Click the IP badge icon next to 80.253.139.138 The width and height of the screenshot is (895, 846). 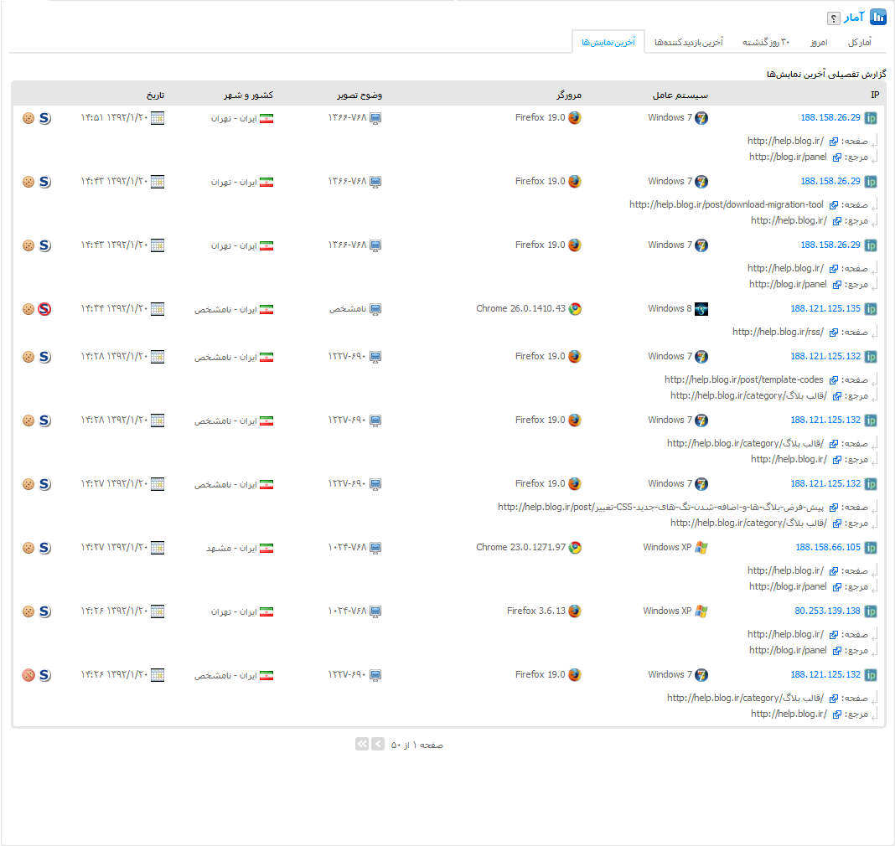click(871, 611)
